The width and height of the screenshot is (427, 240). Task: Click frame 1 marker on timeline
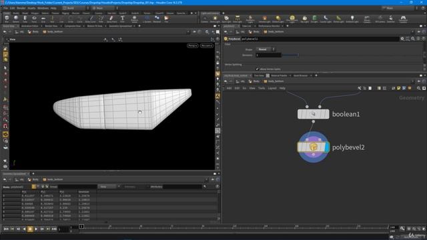(81, 227)
